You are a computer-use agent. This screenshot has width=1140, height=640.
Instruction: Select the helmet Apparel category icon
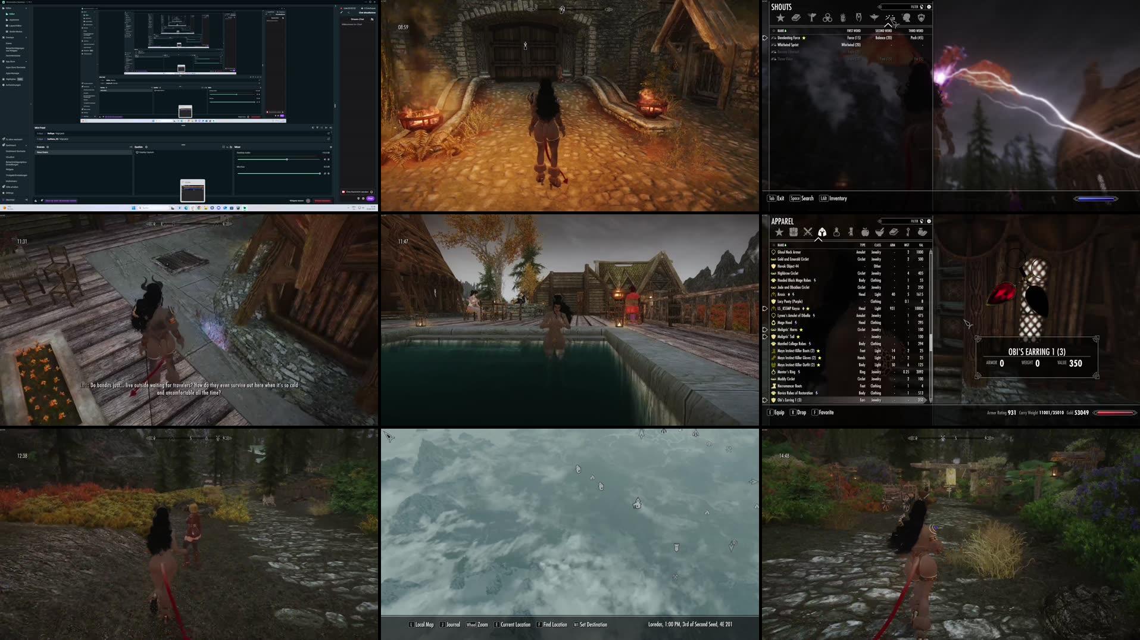pyautogui.click(x=822, y=232)
